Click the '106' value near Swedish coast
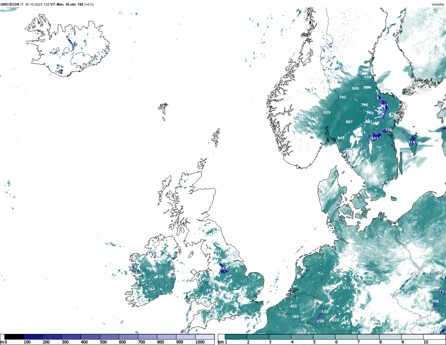Screen dimensions: 446x345 (x=389, y=130)
